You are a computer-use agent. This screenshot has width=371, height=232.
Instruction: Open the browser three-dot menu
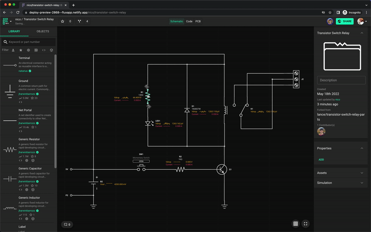pos(366,13)
